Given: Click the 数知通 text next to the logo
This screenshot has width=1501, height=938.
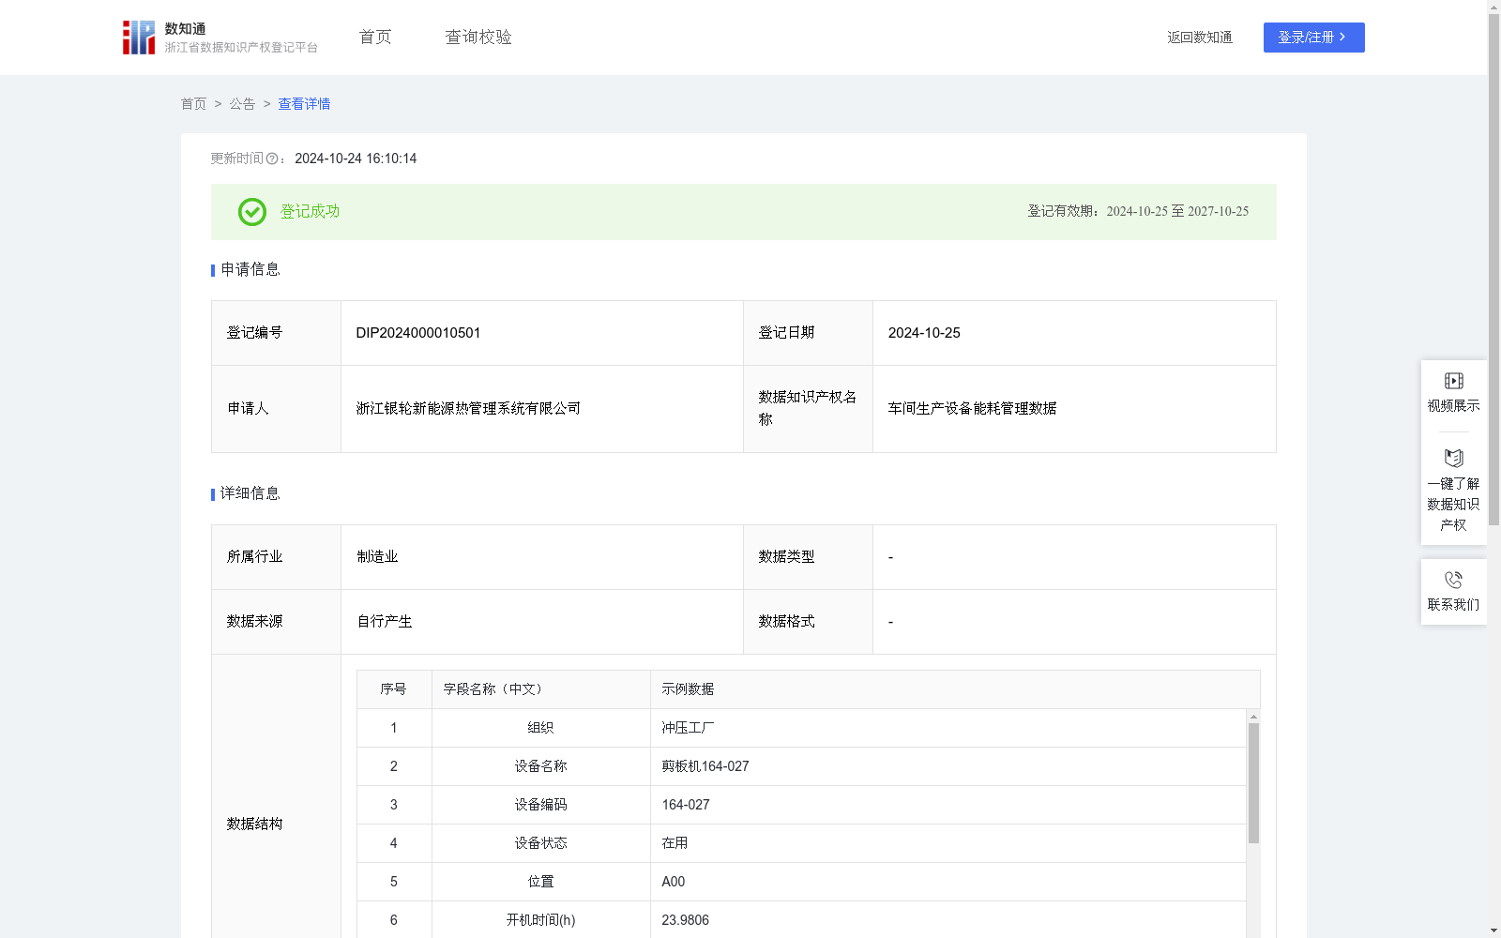Looking at the screenshot, I should 185,28.
